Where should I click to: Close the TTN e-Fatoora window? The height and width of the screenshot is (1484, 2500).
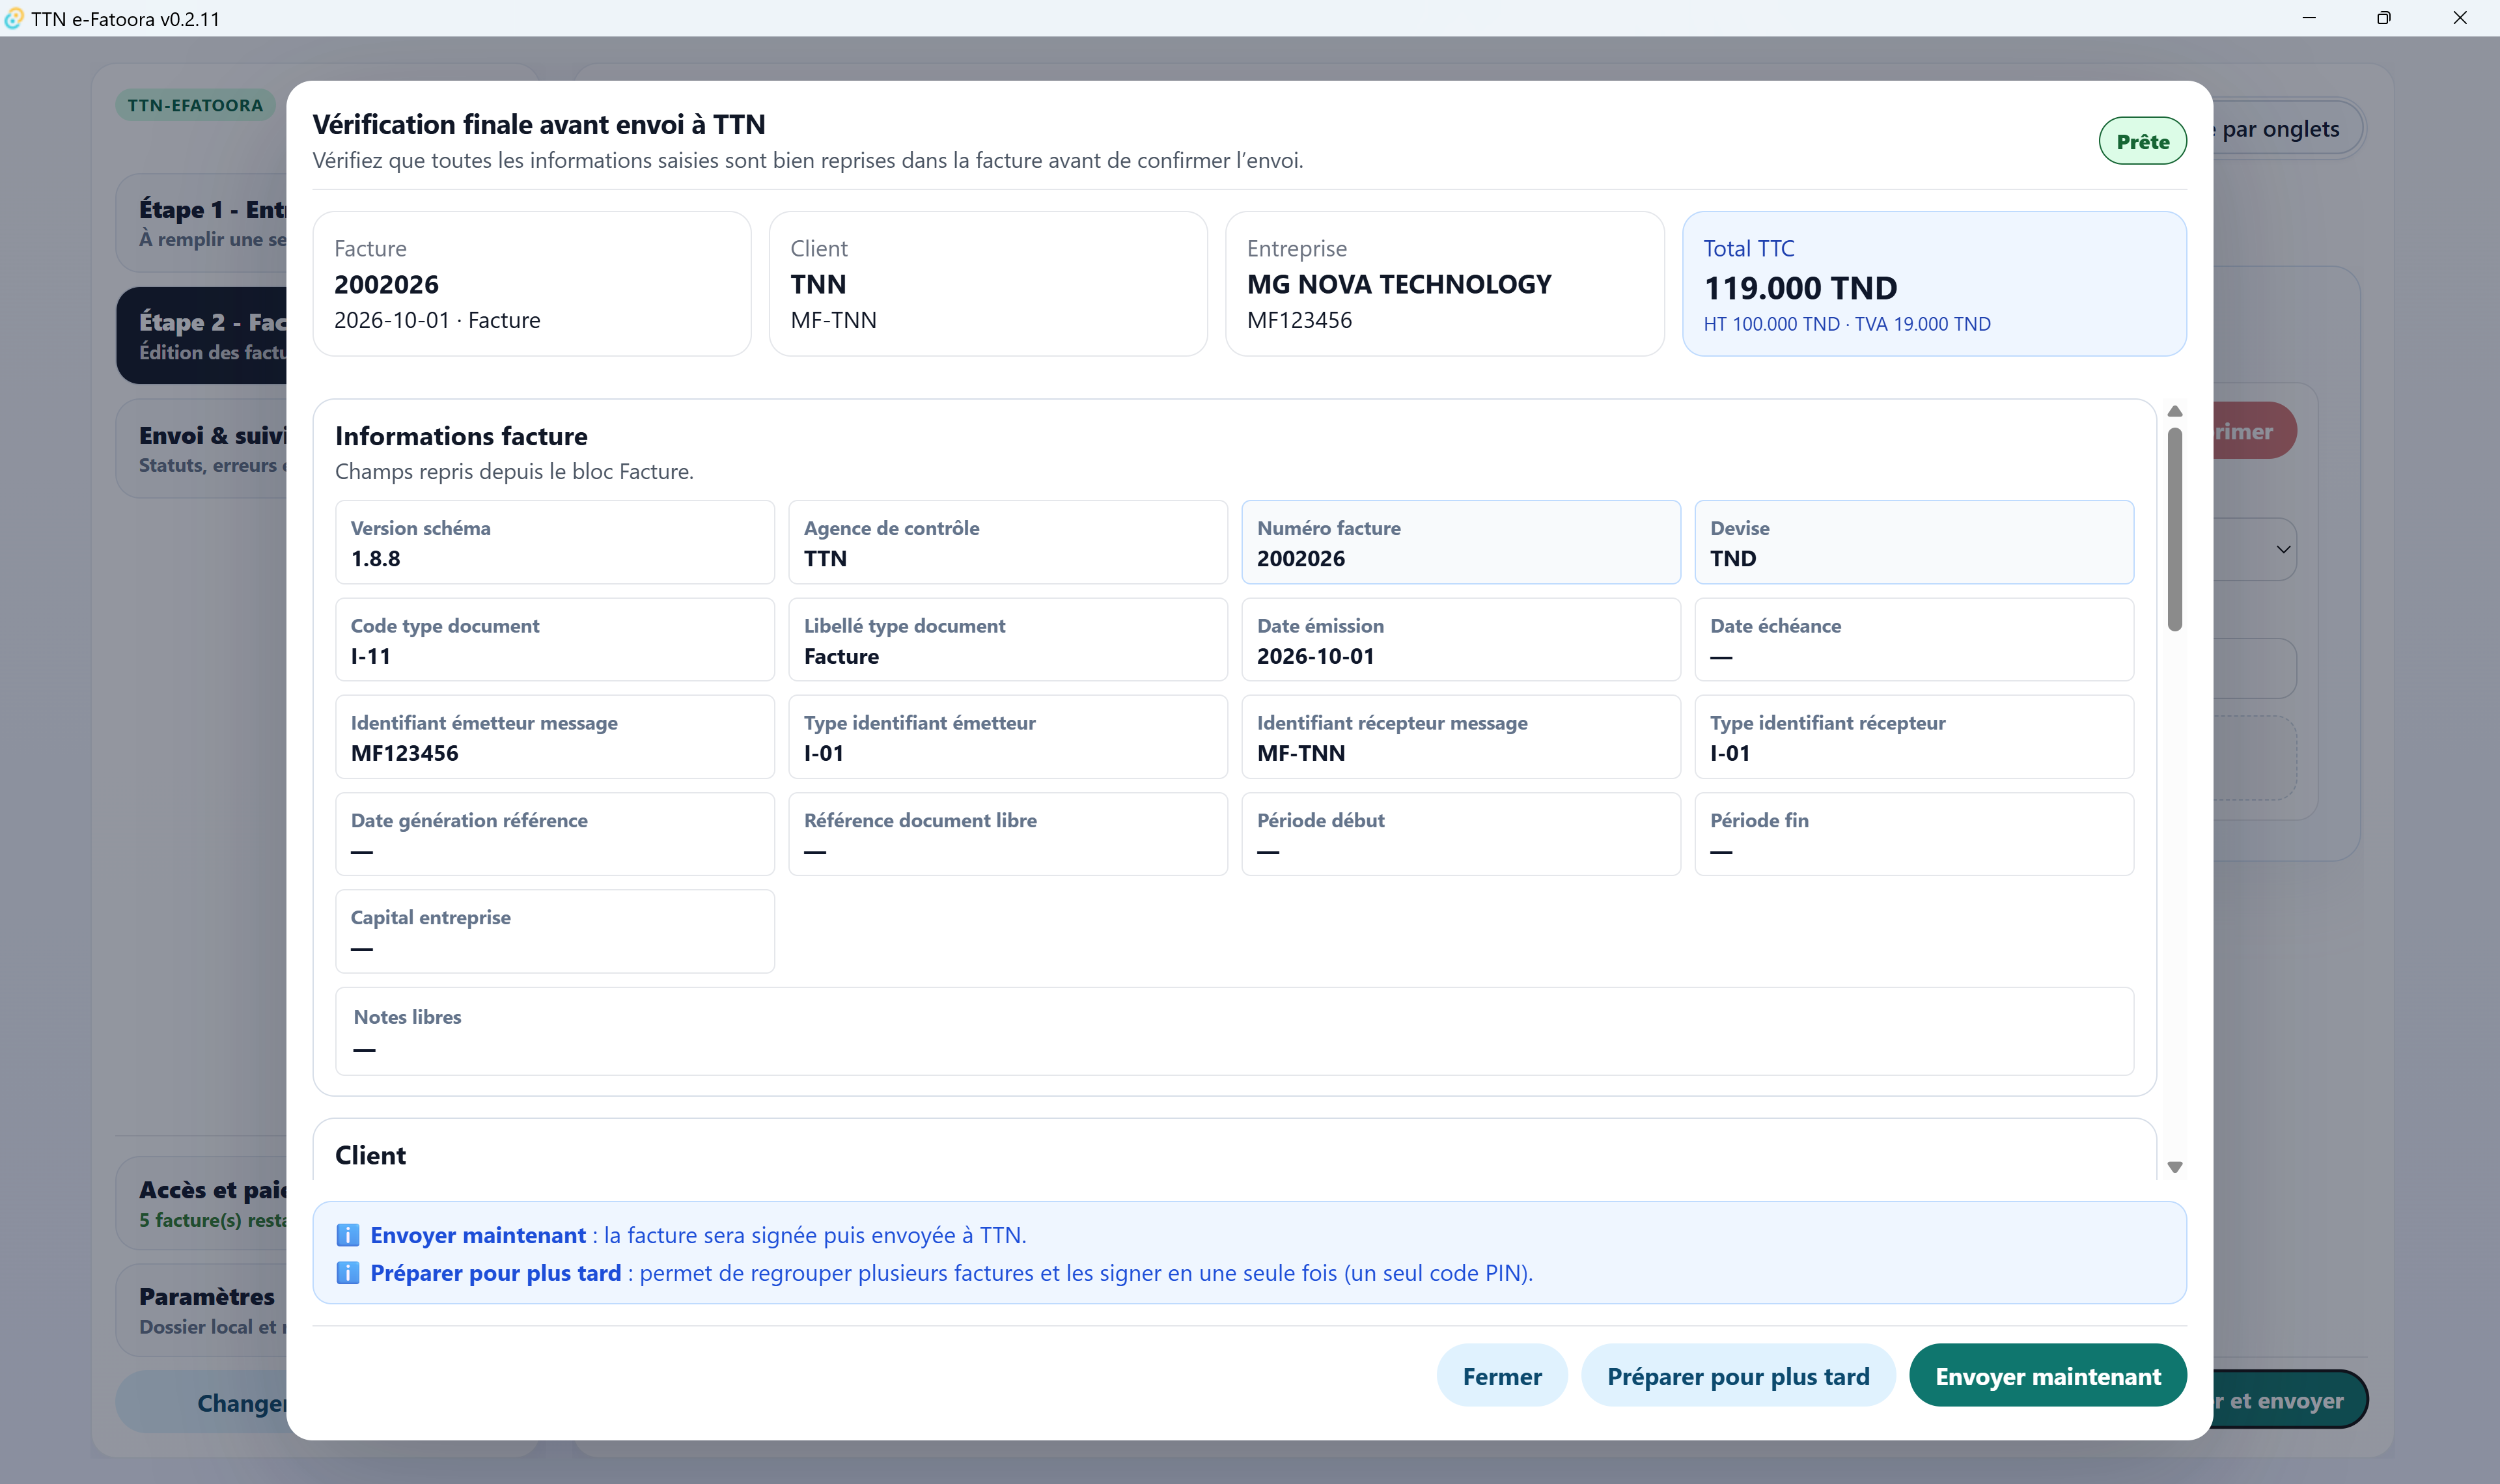[2460, 18]
